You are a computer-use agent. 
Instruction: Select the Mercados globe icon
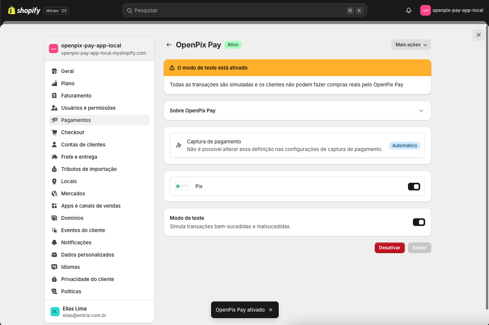click(54, 193)
